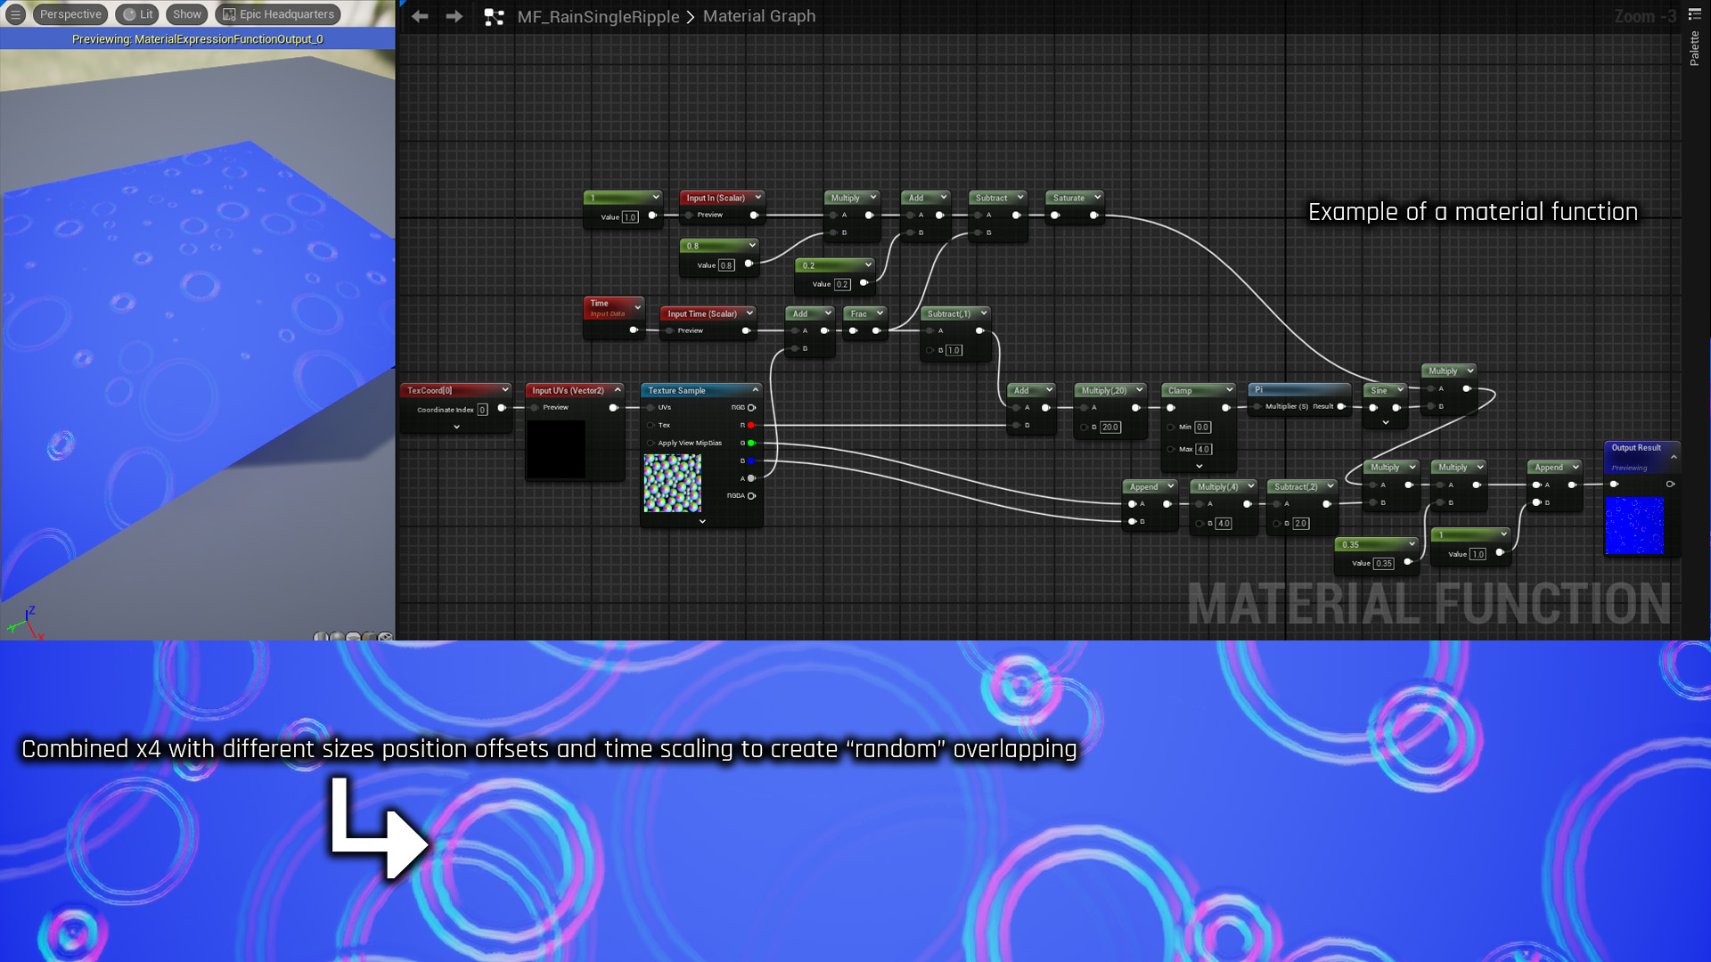This screenshot has height=962, width=1711.
Task: Click the Result output pin on Pi node
Action: (x=1340, y=406)
